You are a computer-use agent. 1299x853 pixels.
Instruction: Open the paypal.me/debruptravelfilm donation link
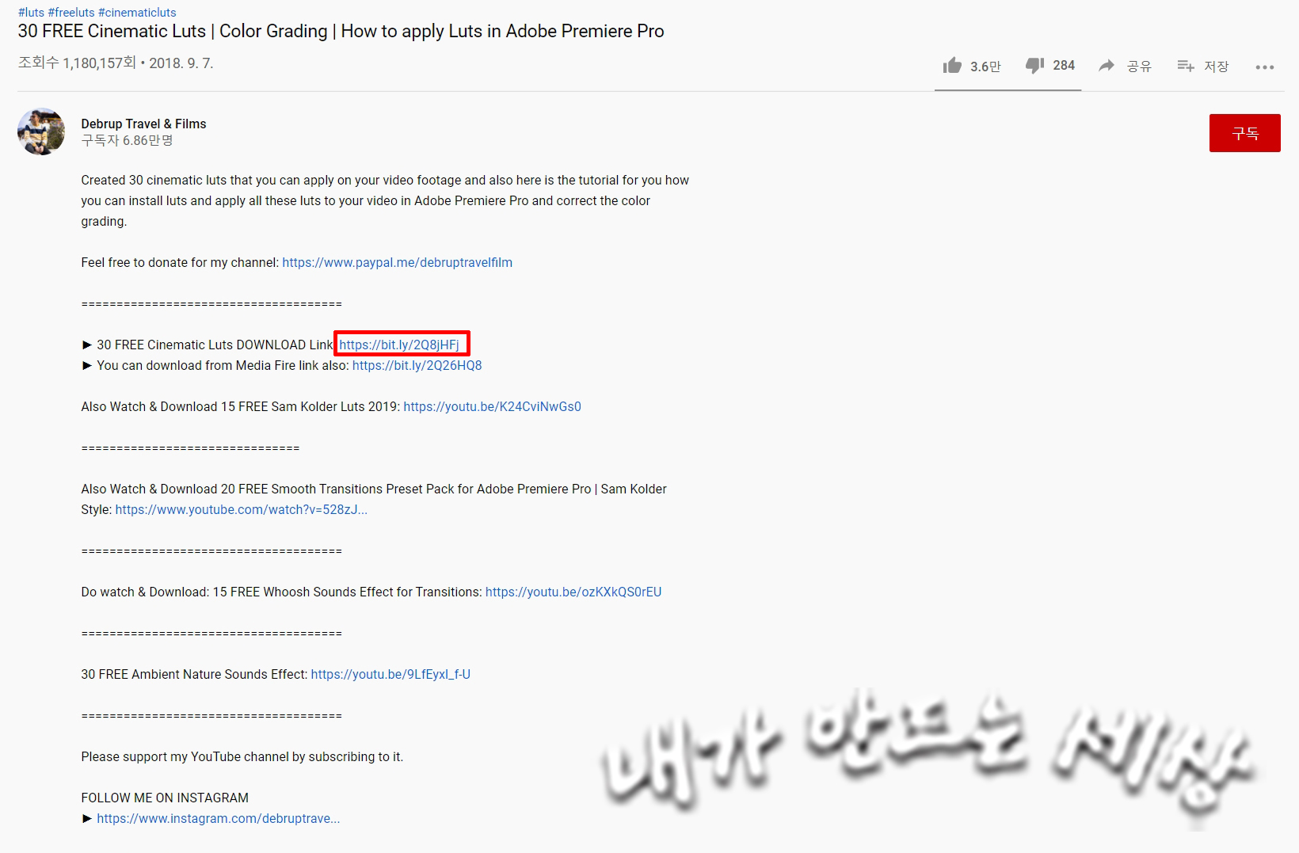398,262
